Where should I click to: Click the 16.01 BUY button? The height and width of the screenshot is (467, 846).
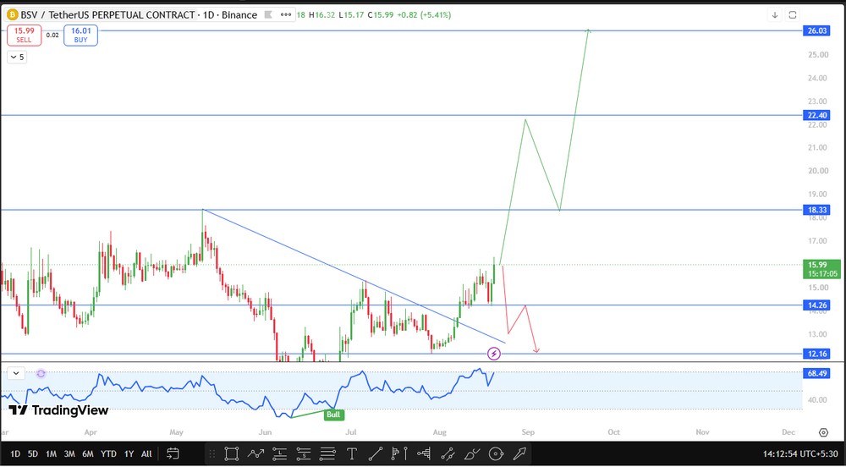click(x=80, y=35)
